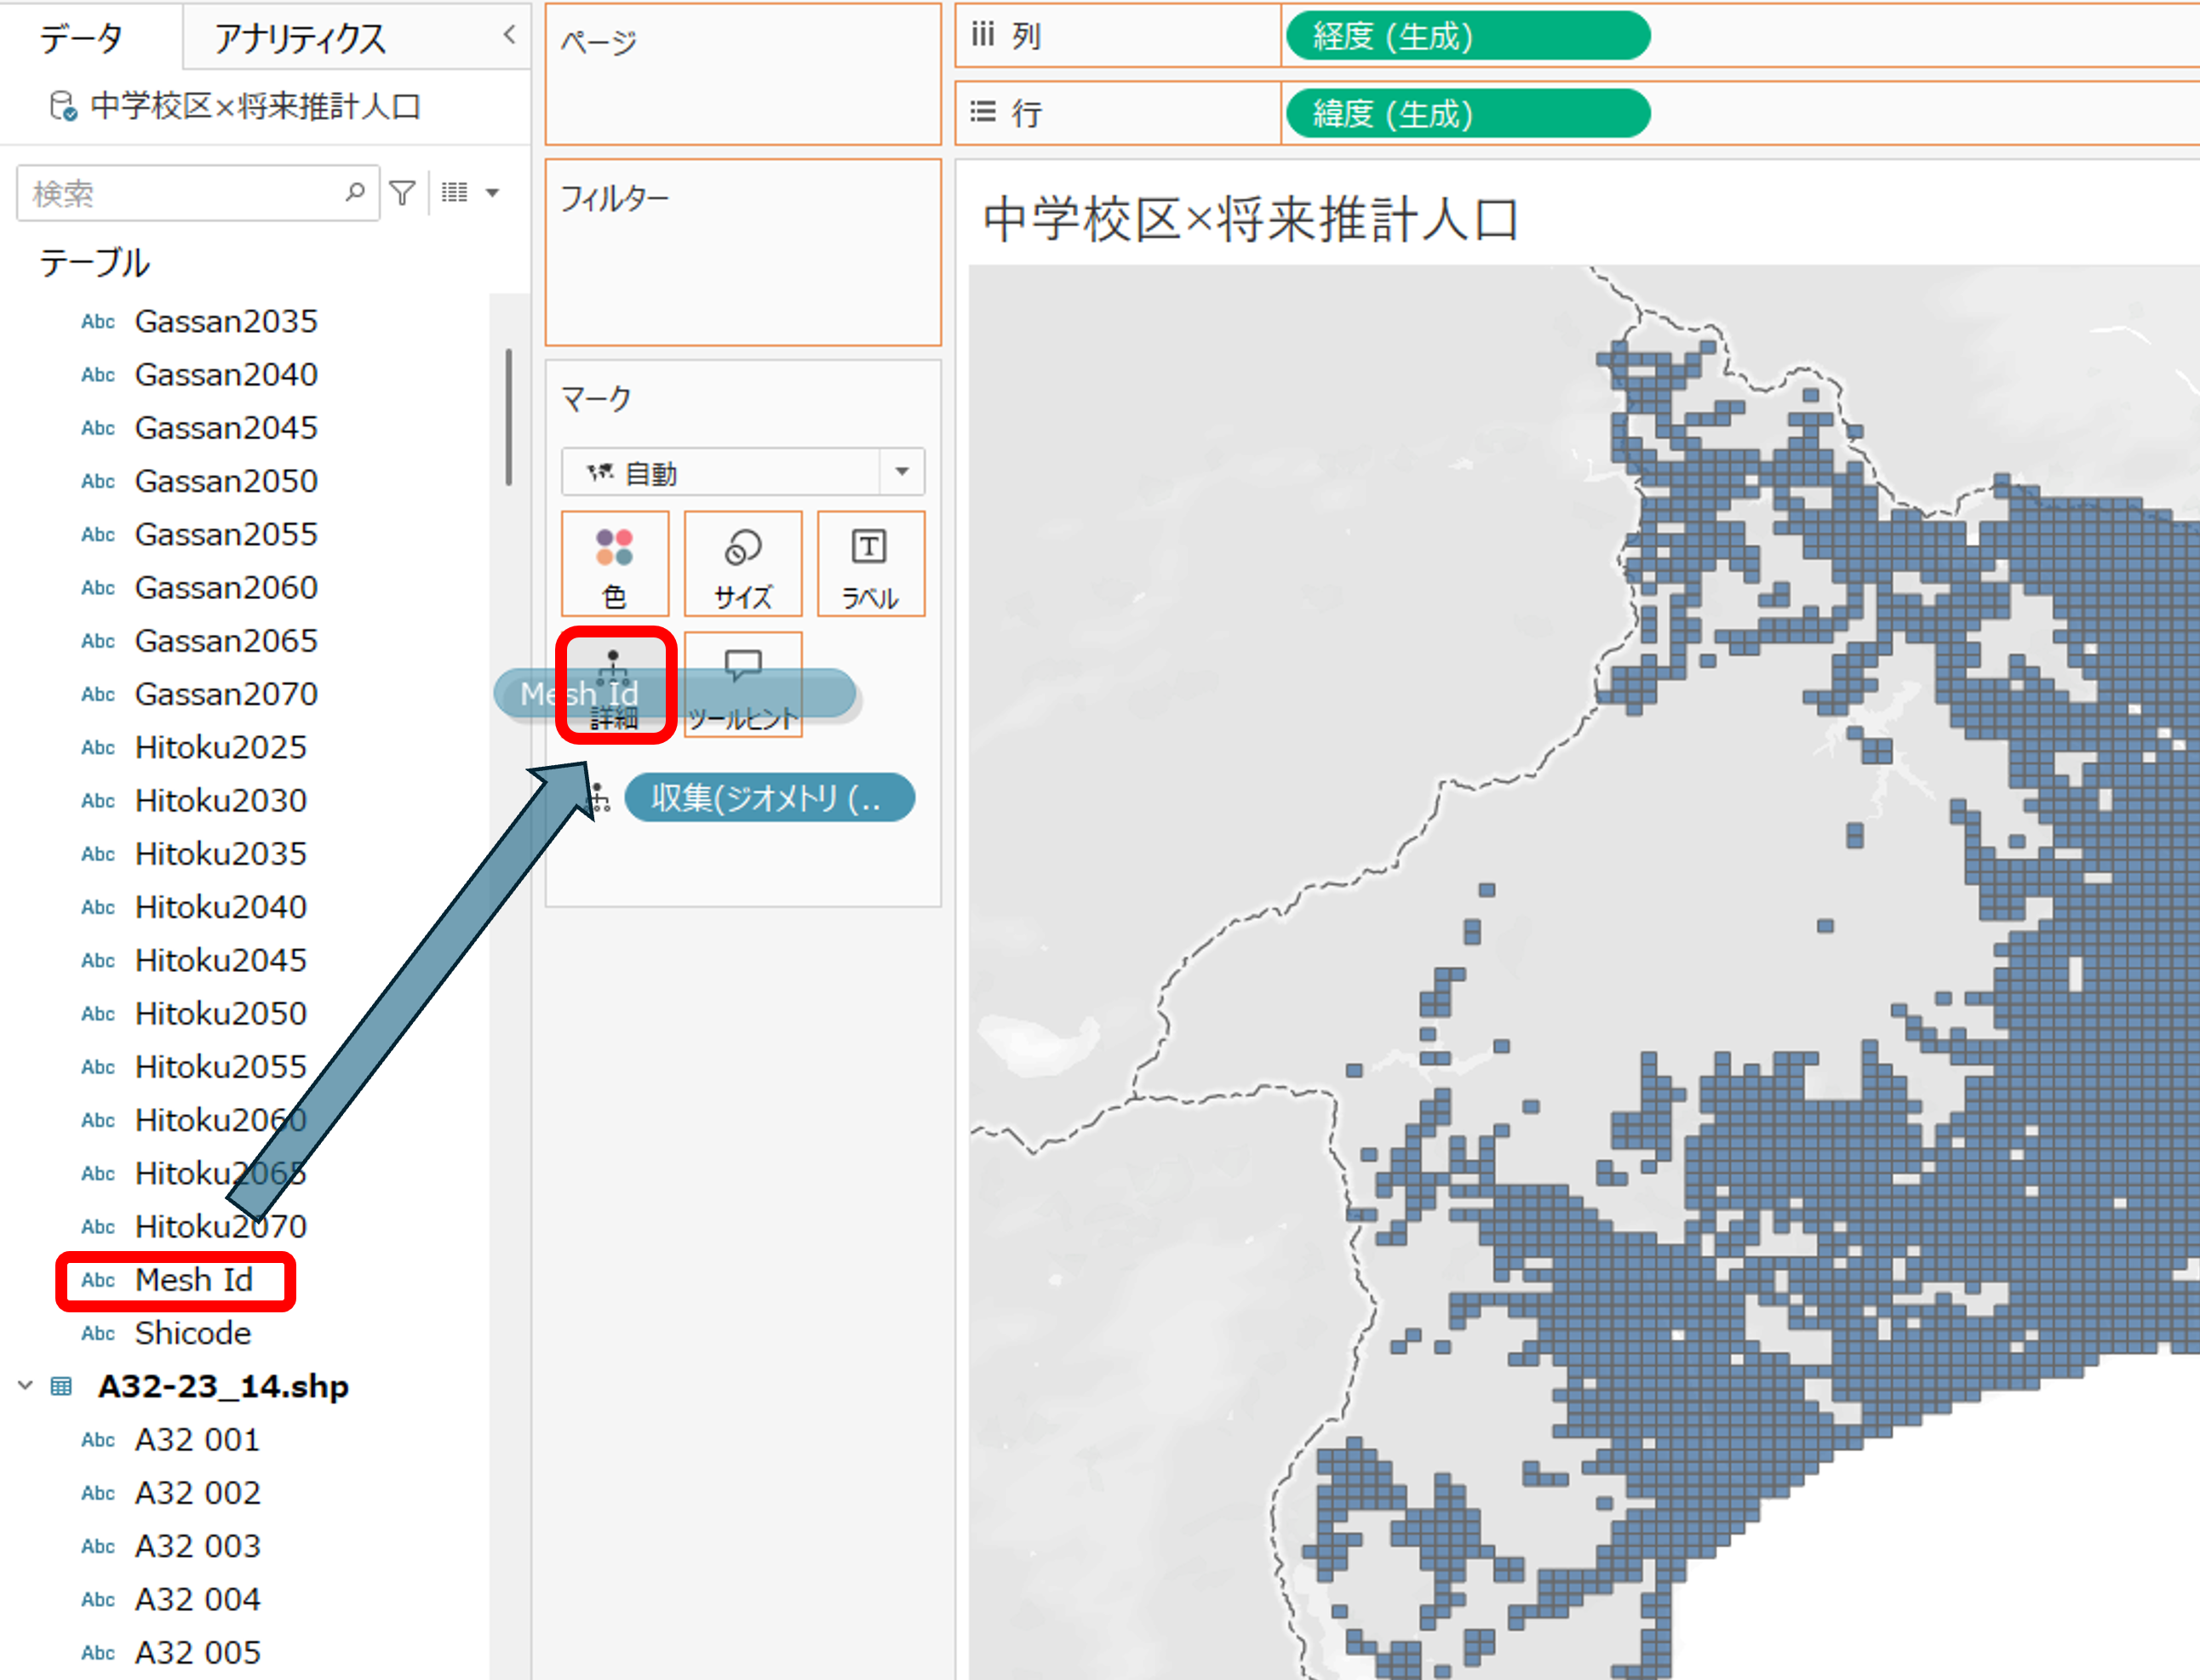Screen dimensions: 2200x1680
Task: Click the 緯度 (生成) pill on rows
Action: 1468,113
